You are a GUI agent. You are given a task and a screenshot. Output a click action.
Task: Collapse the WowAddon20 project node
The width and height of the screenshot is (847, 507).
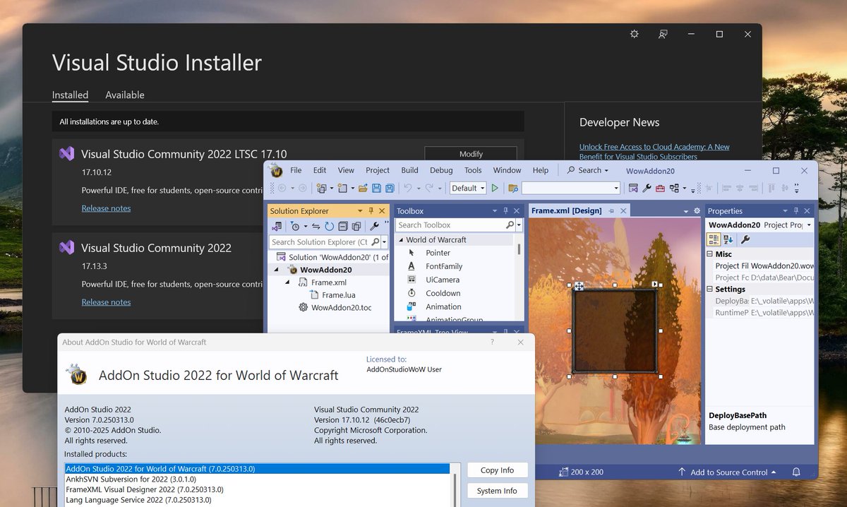(276, 270)
